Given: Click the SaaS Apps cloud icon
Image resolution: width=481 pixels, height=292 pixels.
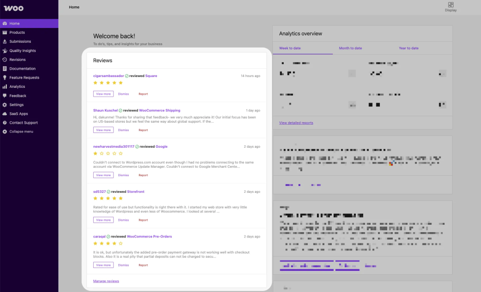Looking at the screenshot, I should pos(4,113).
